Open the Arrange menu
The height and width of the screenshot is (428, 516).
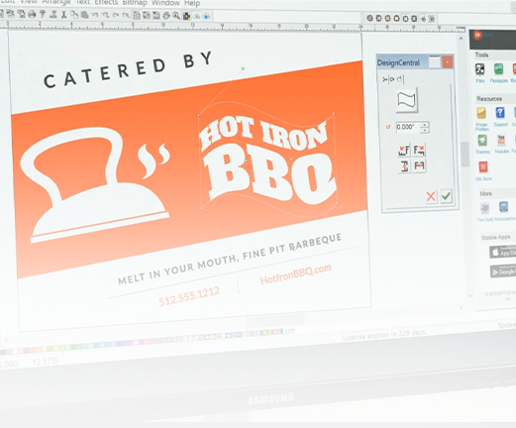pyautogui.click(x=56, y=2)
